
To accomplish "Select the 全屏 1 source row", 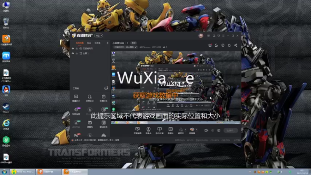I will coord(90,53).
